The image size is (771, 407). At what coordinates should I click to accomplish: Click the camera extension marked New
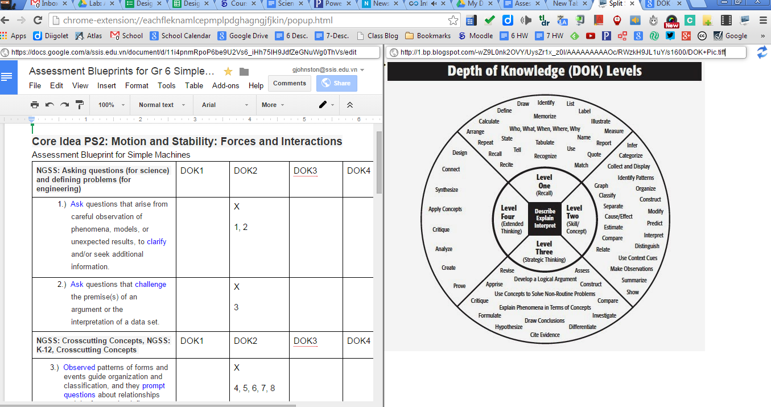point(671,20)
